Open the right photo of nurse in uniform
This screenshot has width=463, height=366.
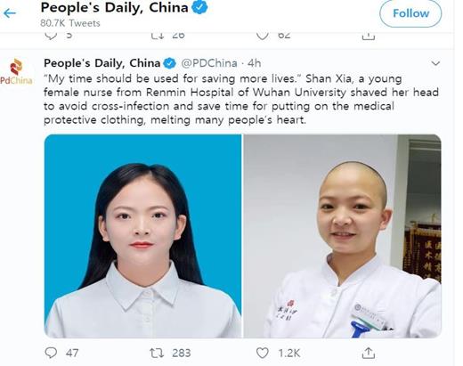click(343, 236)
